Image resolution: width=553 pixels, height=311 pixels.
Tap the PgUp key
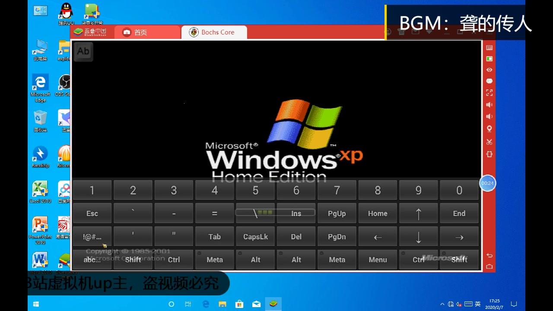pyautogui.click(x=337, y=213)
